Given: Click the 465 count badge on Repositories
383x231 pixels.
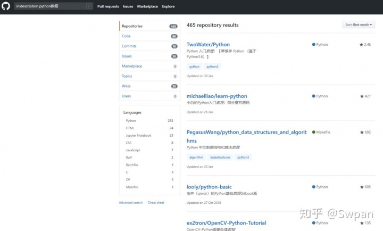Looking at the screenshot, I should 173,27.
